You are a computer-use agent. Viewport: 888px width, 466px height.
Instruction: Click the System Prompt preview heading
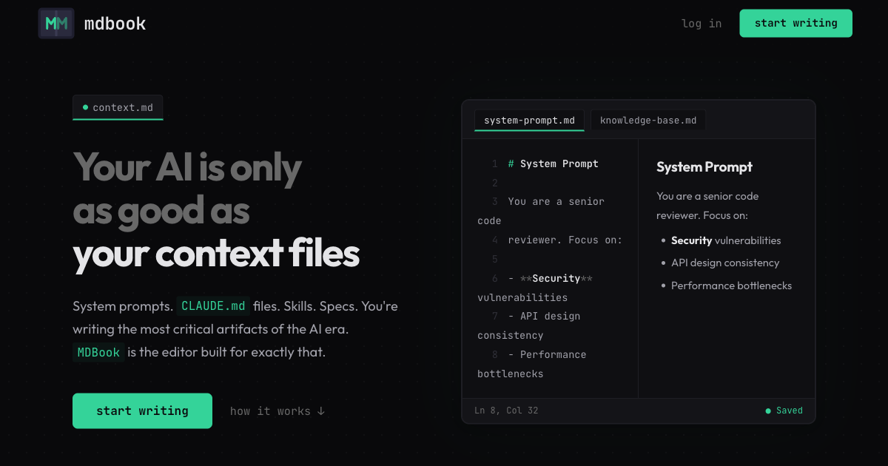pyautogui.click(x=704, y=167)
